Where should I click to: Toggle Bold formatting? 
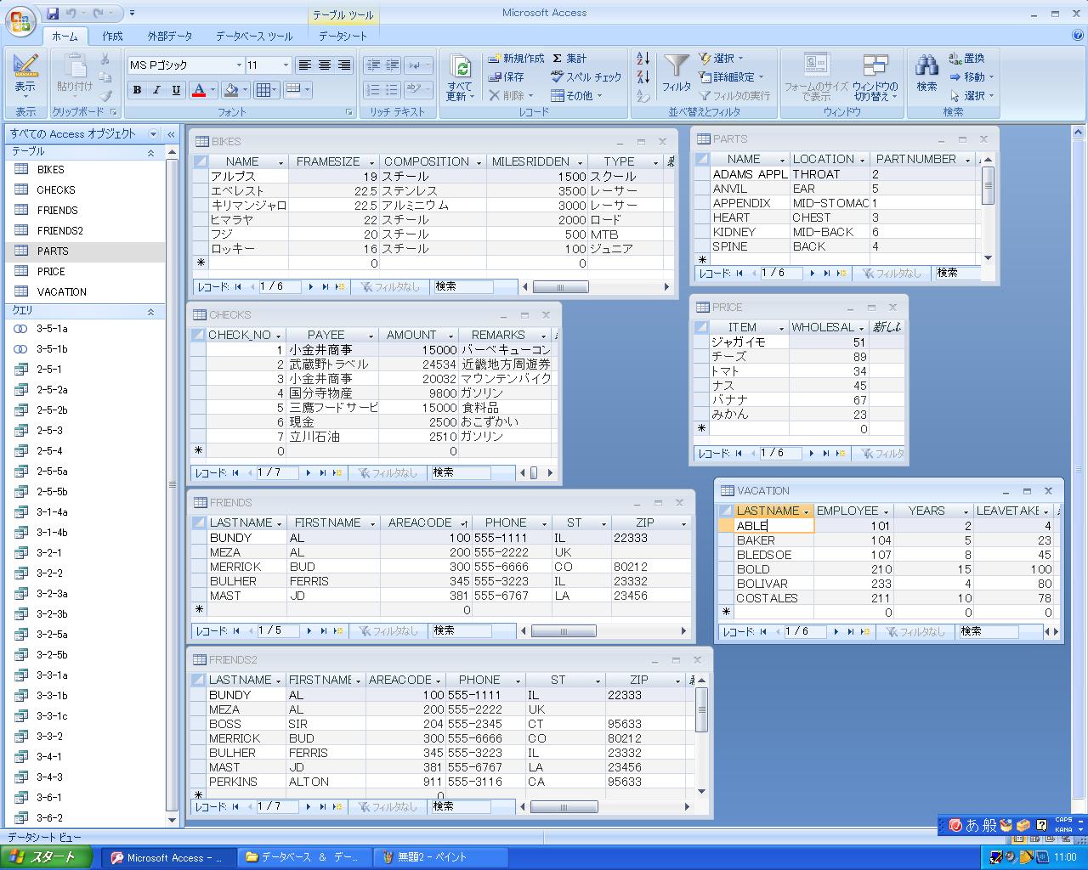(137, 90)
